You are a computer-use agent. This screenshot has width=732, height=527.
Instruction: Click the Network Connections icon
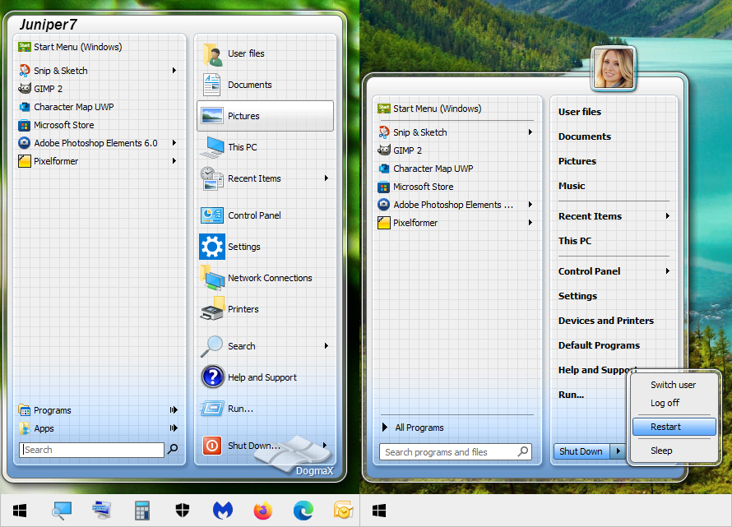point(212,278)
